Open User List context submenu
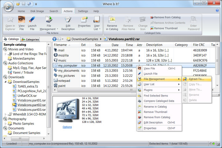The width and height of the screenshot is (222, 148). click(159, 84)
